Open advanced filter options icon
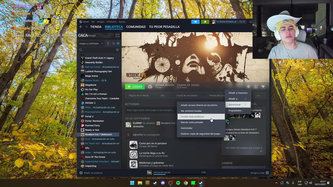Image resolution: width=333 pixels, height=187 pixels. coord(117,50)
